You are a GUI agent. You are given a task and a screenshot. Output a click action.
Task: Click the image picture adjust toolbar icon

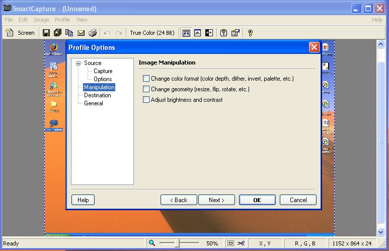click(197, 33)
